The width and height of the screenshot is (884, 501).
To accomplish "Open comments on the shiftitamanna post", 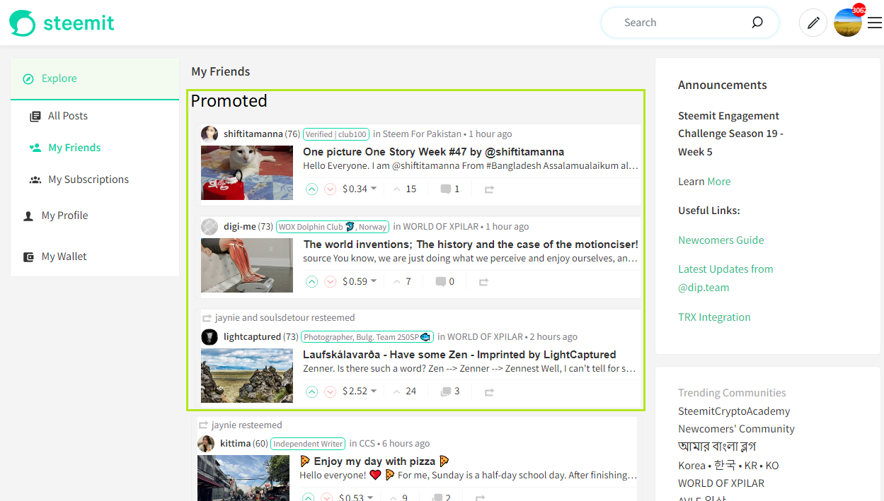I will (450, 189).
